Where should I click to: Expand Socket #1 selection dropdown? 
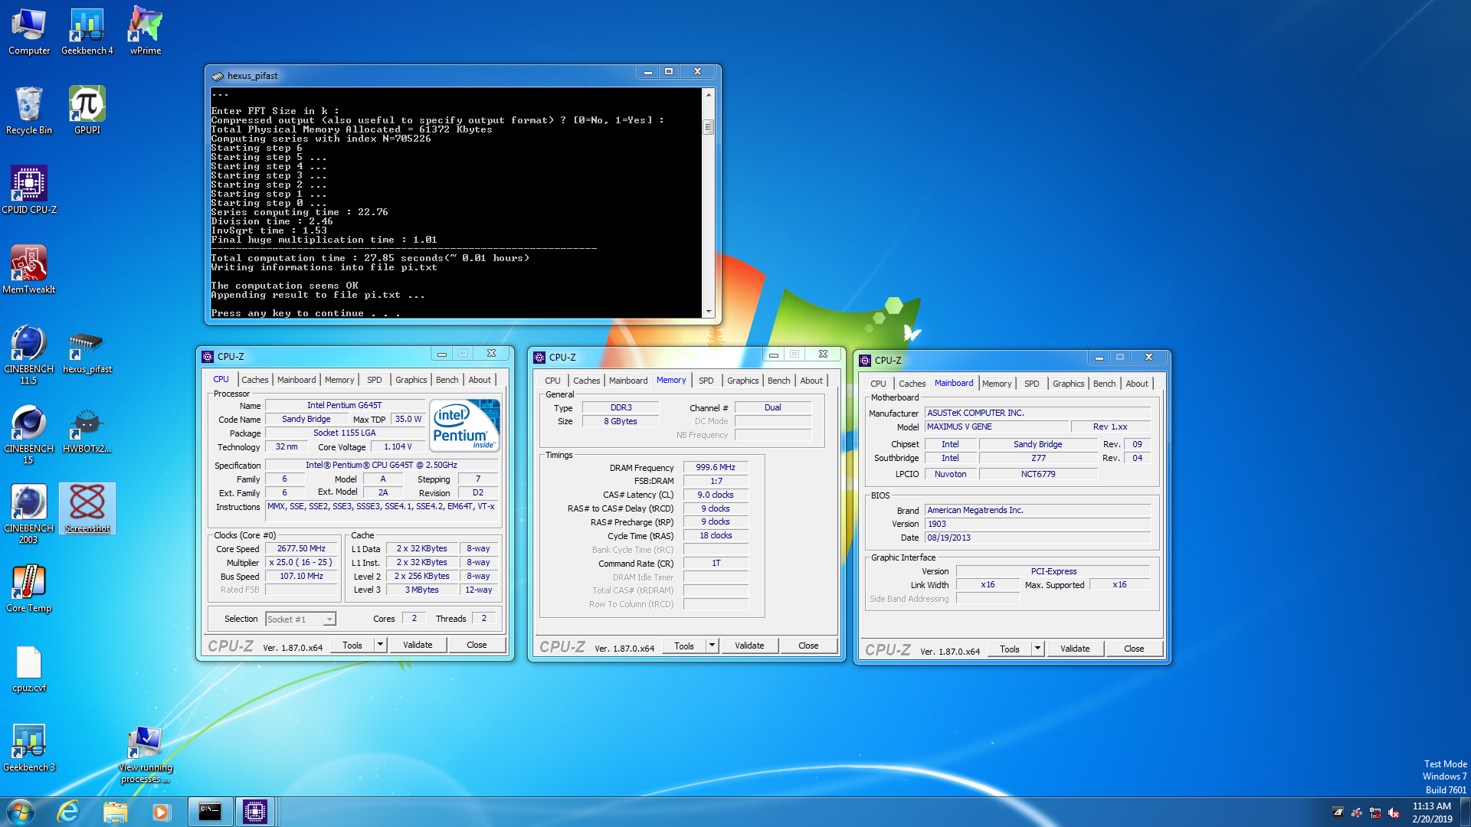pyautogui.click(x=329, y=619)
